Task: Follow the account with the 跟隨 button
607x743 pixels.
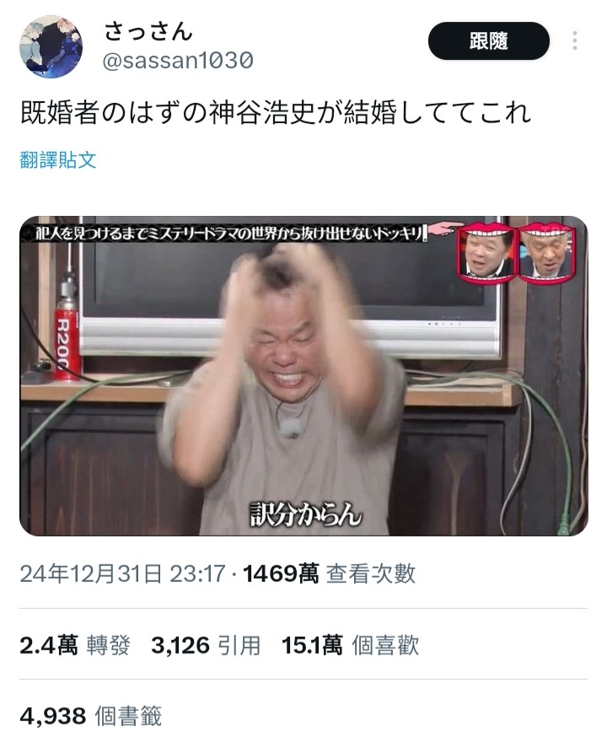Action: point(488,40)
